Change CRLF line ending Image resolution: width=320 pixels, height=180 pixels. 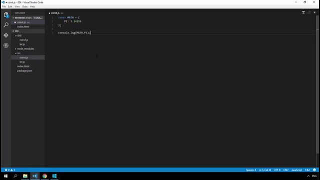(x=285, y=170)
